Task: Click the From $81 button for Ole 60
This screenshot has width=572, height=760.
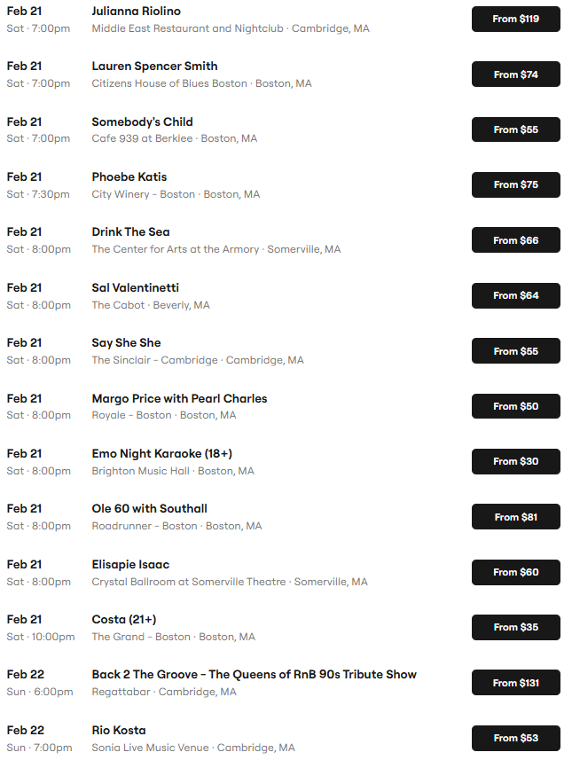Action: pos(515,517)
